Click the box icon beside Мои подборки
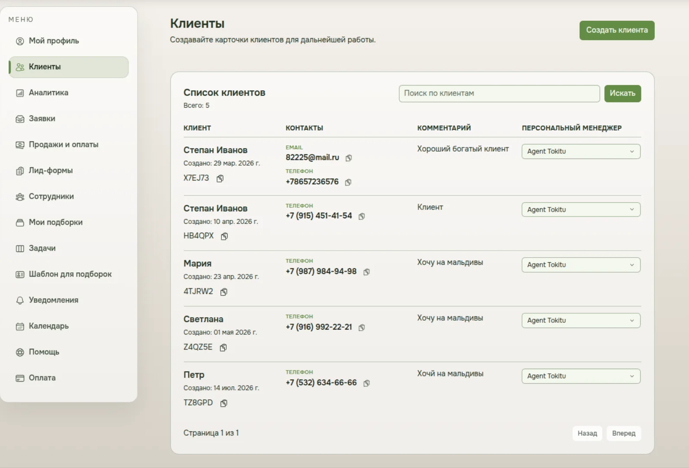 (20, 223)
